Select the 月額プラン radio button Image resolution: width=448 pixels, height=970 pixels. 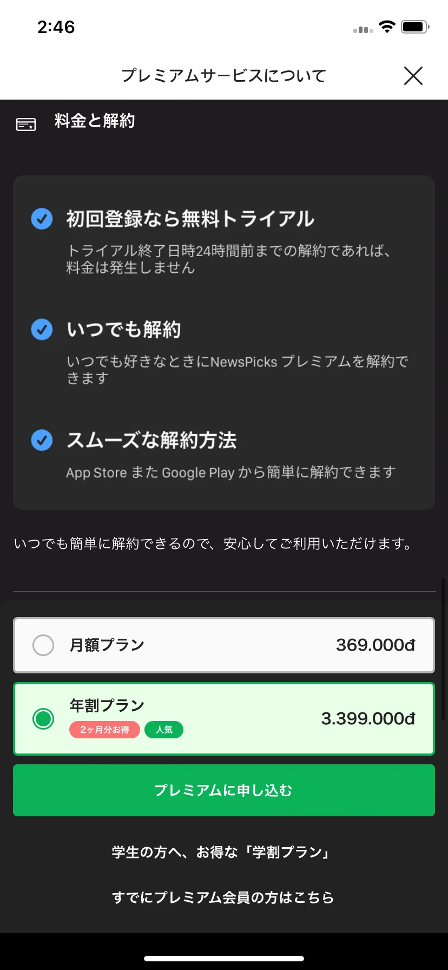point(43,645)
